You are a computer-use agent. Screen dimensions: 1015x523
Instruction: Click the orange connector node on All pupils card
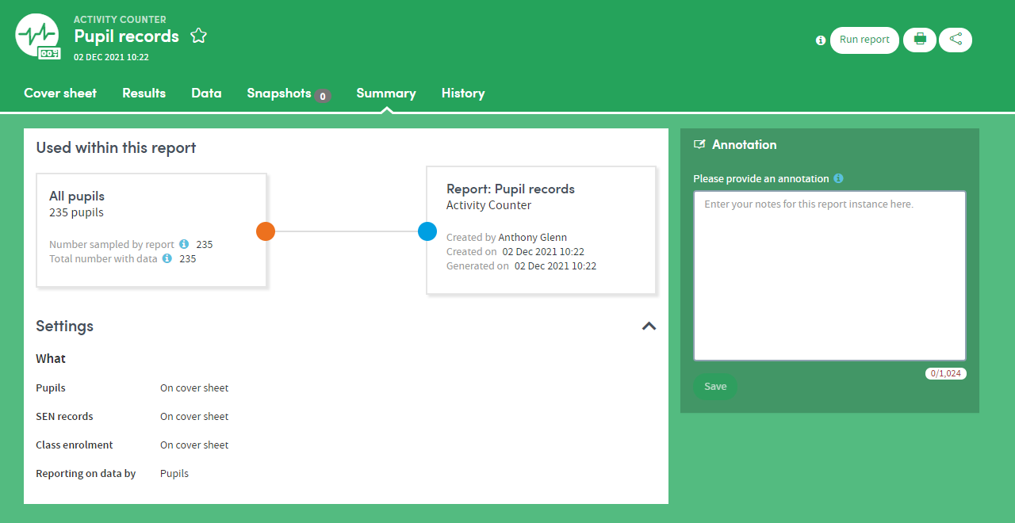pyautogui.click(x=266, y=231)
